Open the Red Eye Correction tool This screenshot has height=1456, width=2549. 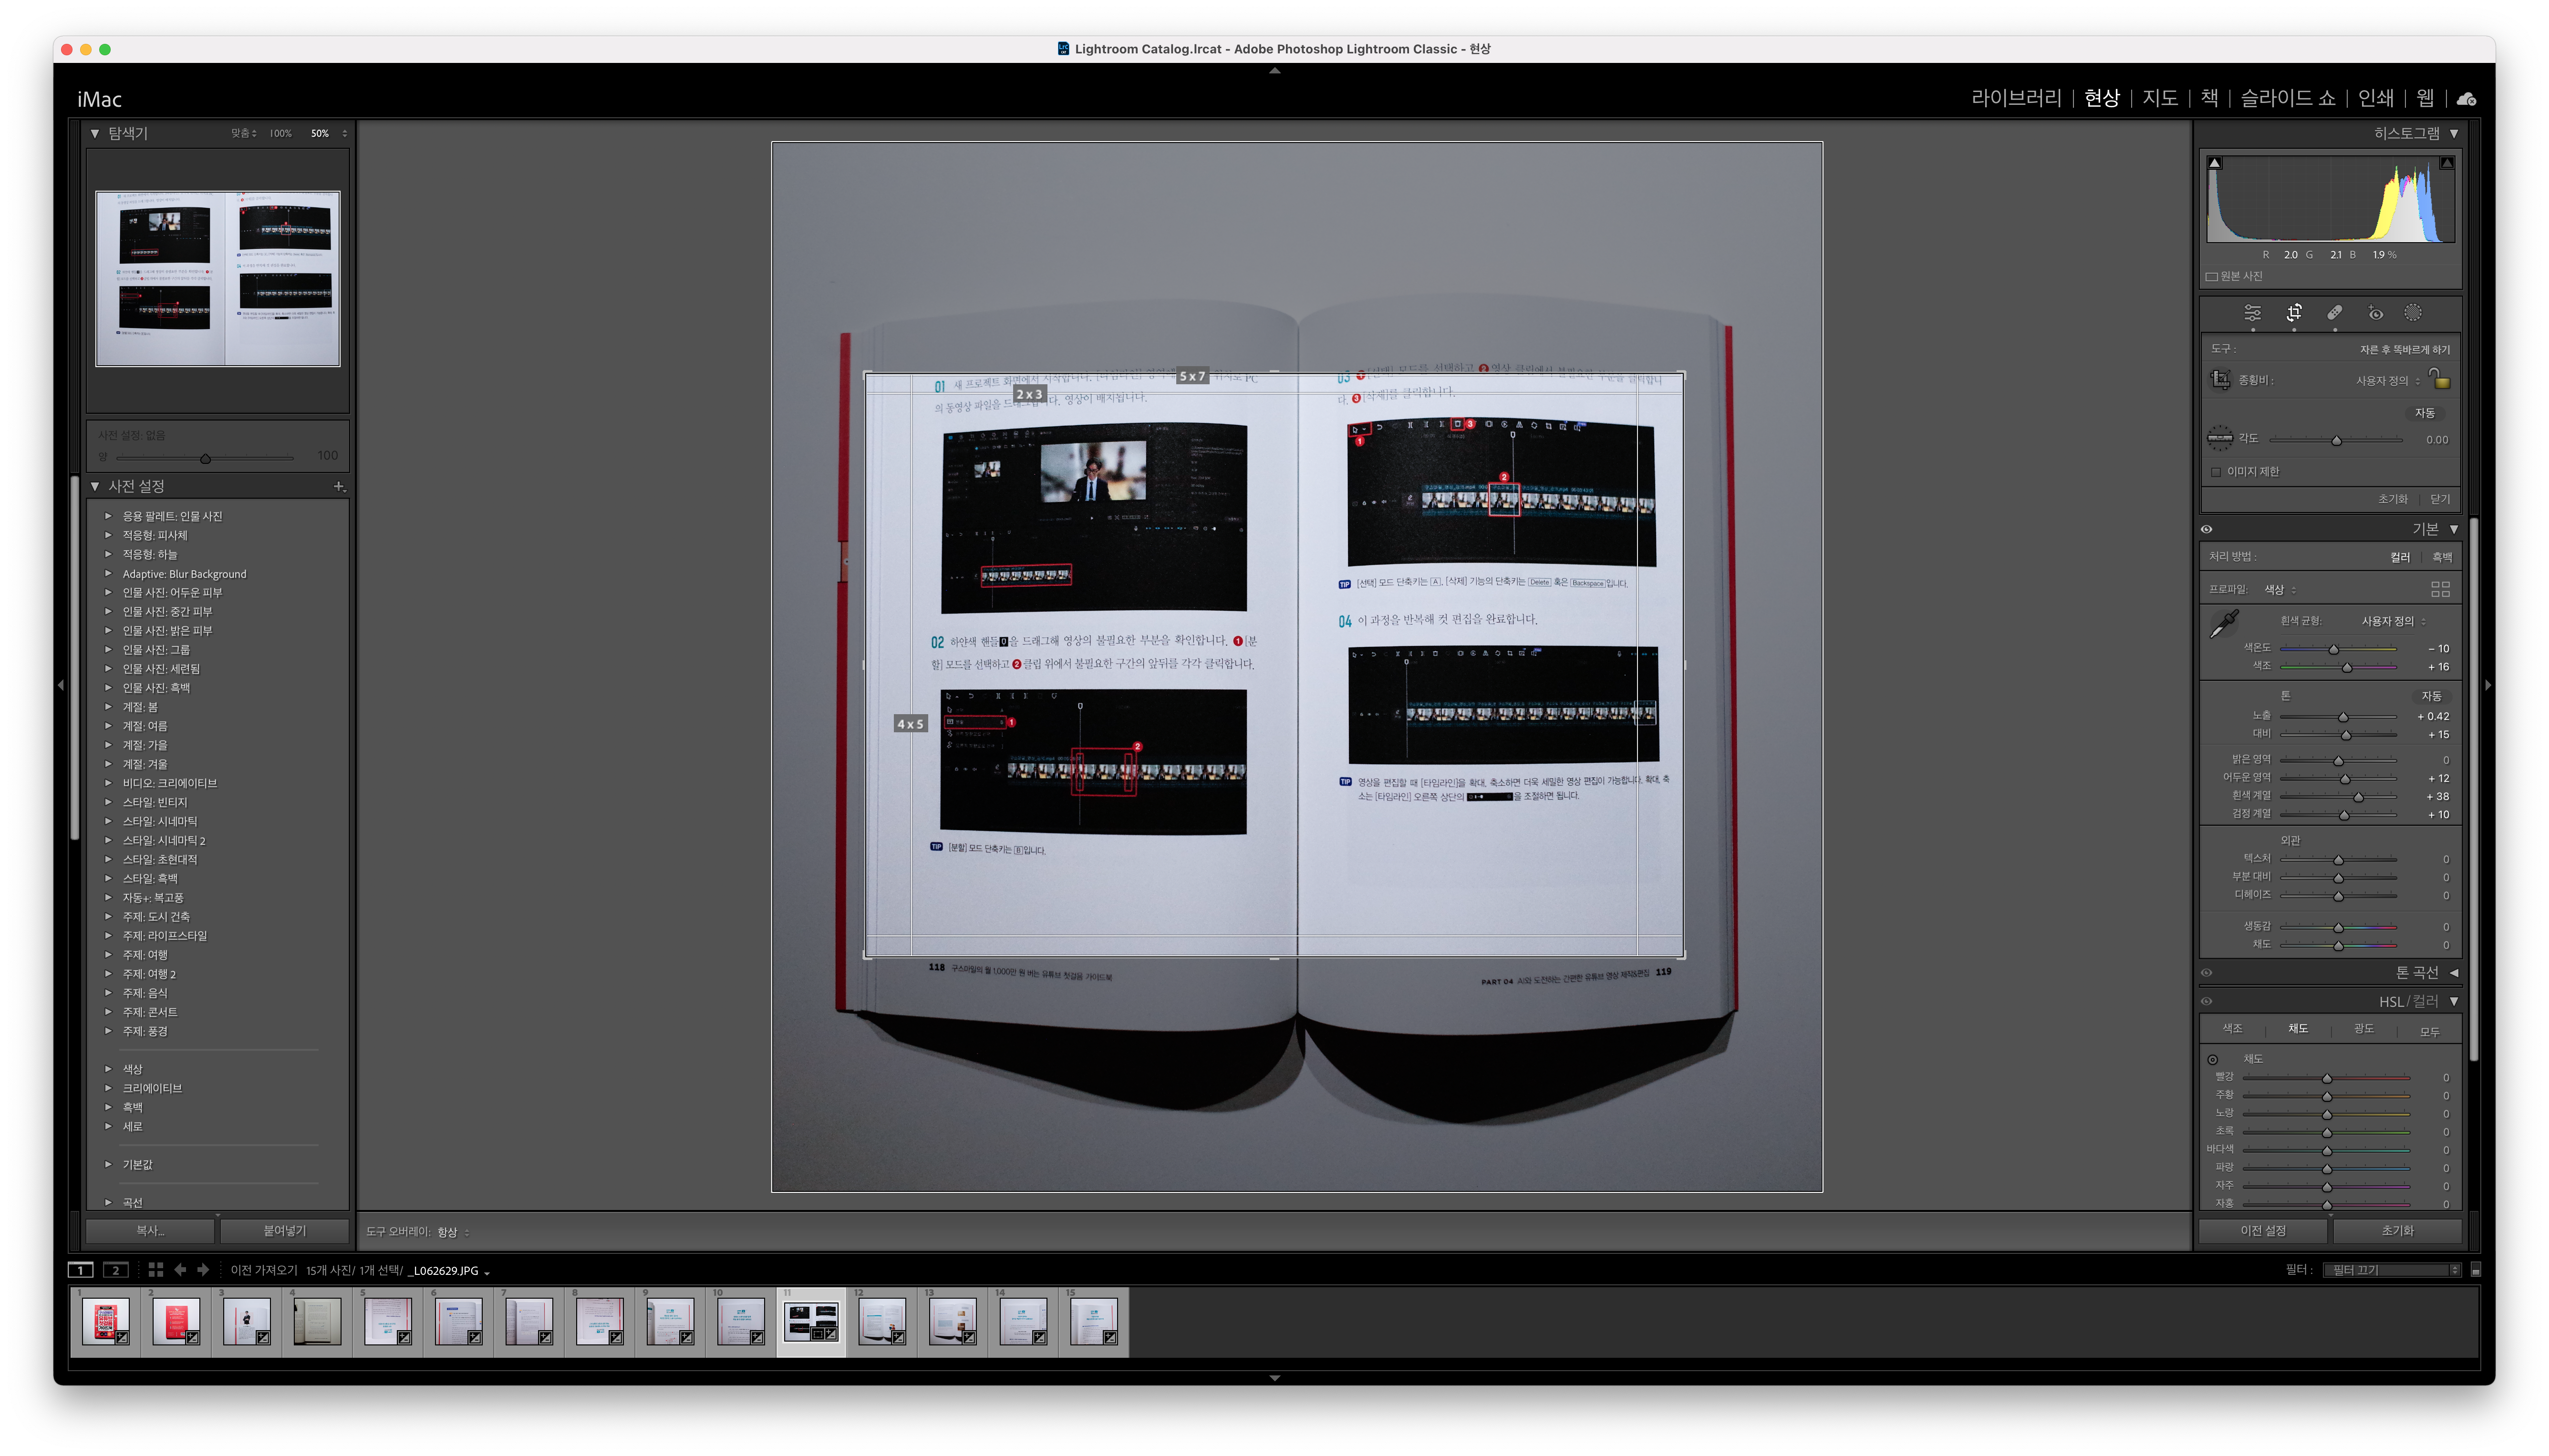(x=2375, y=313)
